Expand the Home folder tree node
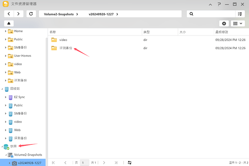The width and height of the screenshot is (249, 166). [x=6, y=31]
